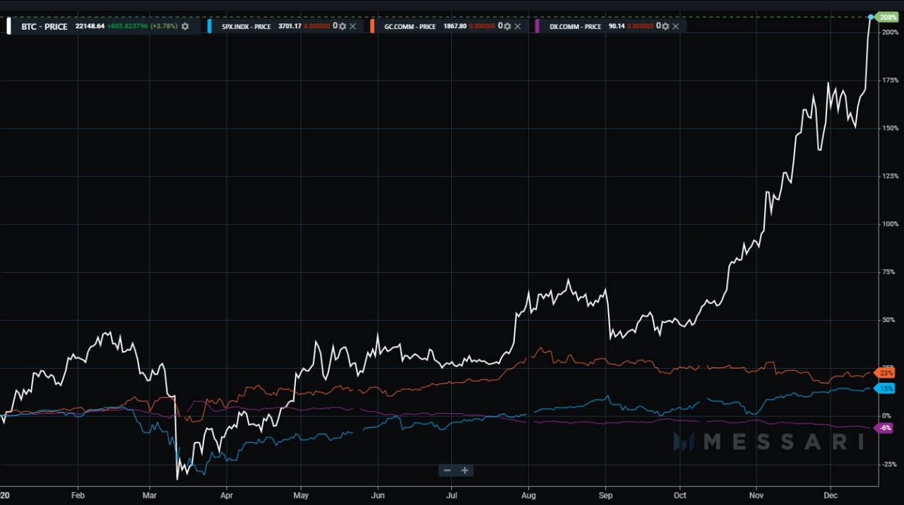
Task: Click the BTC (+3.78%) percent change
Action: pos(164,27)
